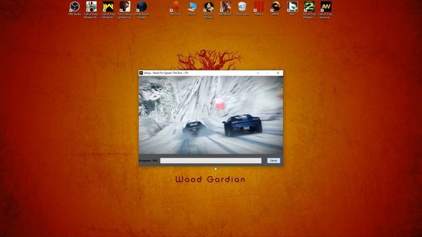
Task: Click the Setup window title bar icon
Action: [140, 73]
